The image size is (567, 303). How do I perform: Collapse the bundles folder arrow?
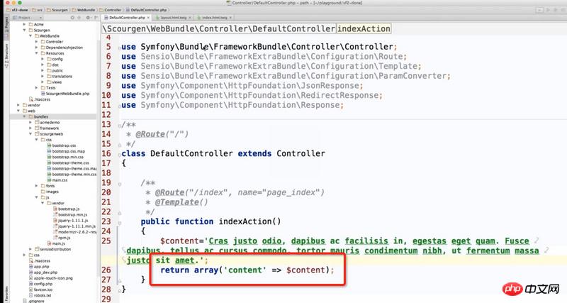click(25, 116)
